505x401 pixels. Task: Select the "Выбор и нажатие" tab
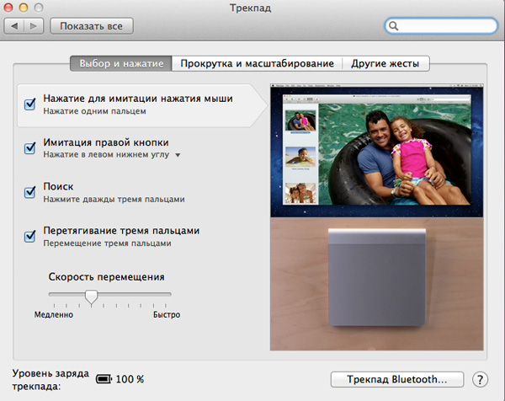[121, 63]
